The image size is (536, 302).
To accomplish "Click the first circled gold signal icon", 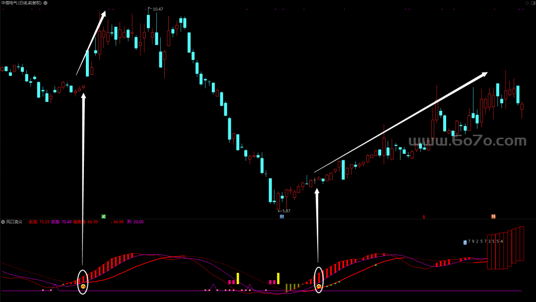I will pyautogui.click(x=83, y=286).
